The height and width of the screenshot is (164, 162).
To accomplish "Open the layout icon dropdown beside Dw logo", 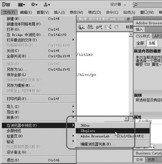I will (21, 5).
